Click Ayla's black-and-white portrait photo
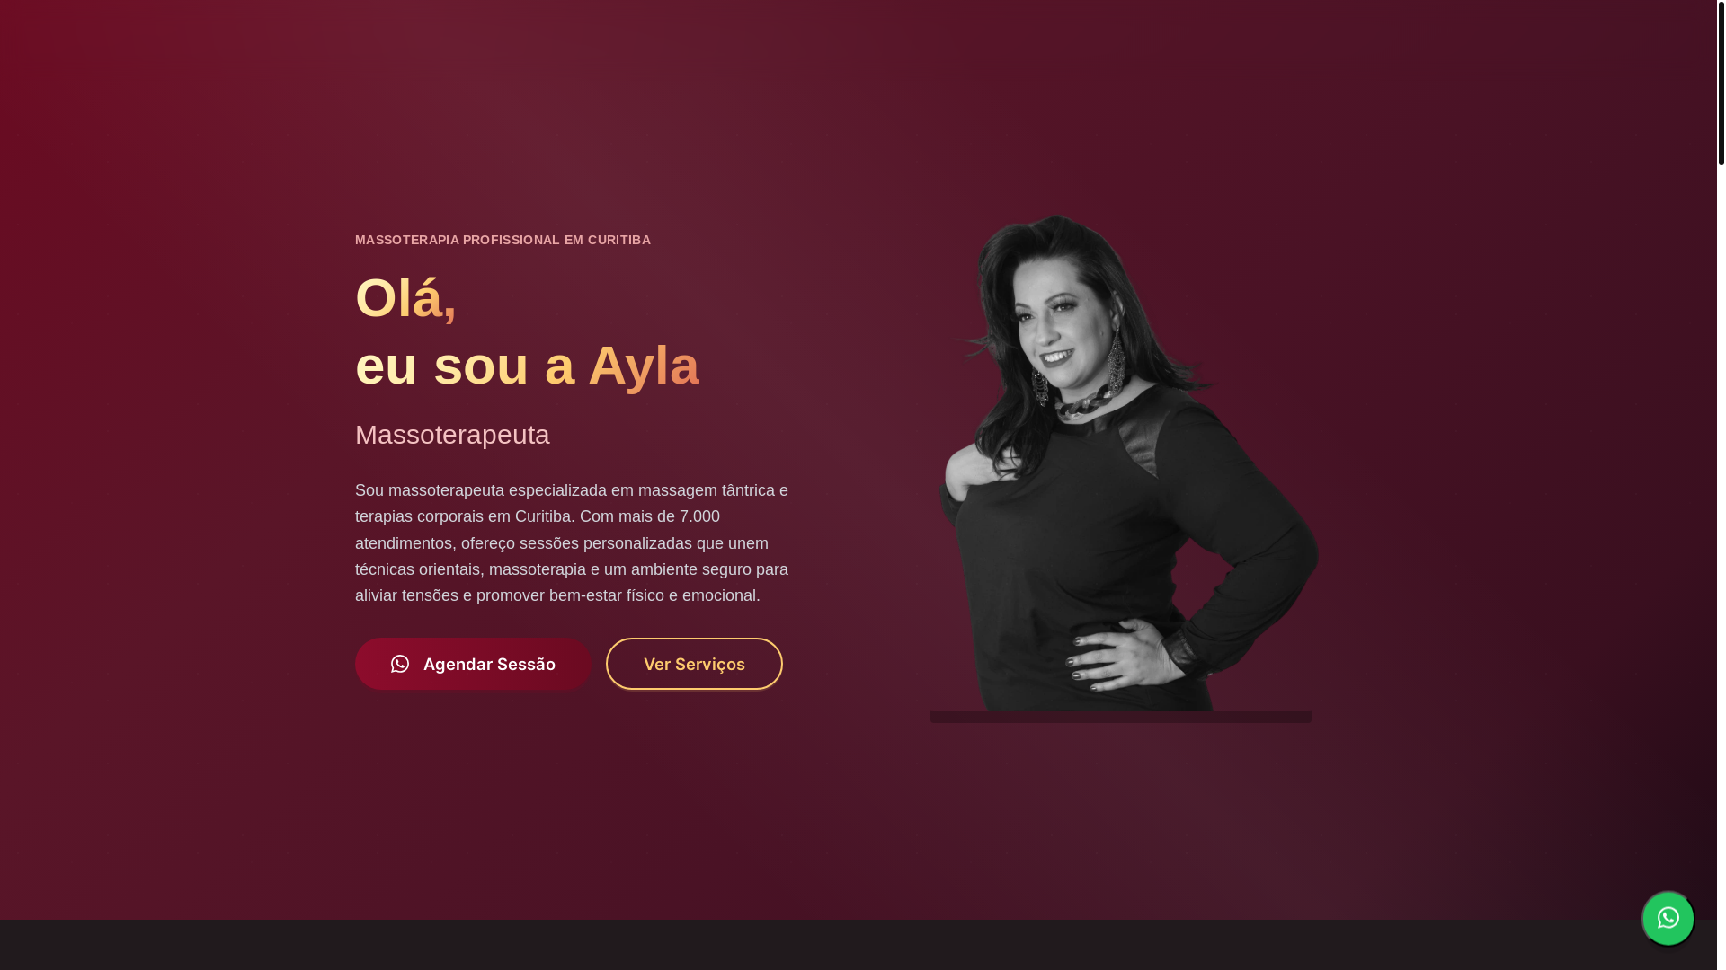Viewport: 1726px width, 970px height. coord(1124,463)
